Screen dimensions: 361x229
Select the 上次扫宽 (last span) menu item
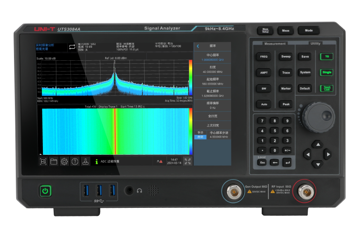tap(212, 125)
